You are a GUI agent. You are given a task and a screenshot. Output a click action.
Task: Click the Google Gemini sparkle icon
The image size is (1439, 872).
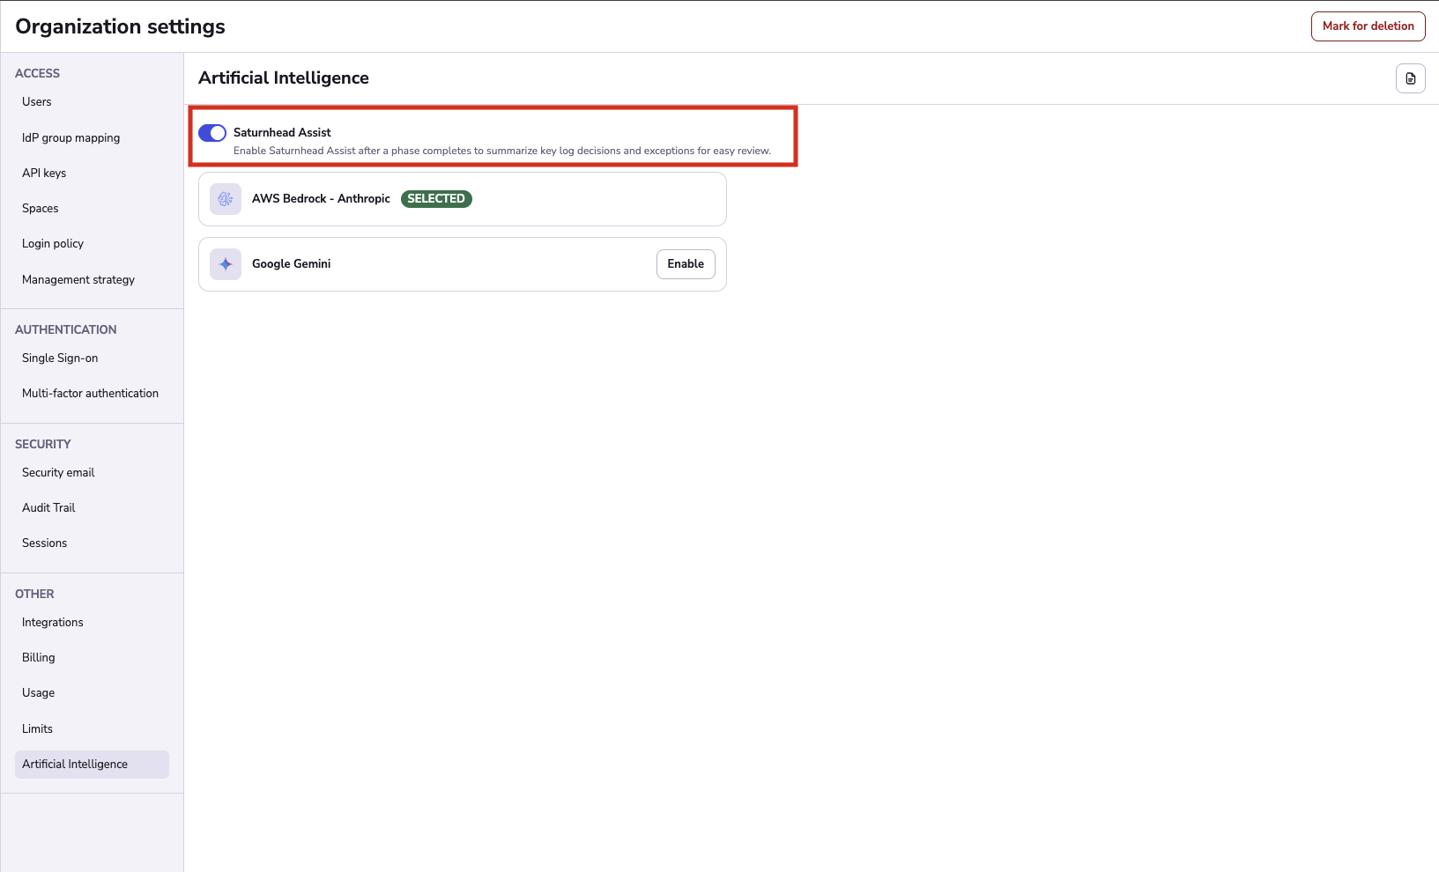[225, 263]
